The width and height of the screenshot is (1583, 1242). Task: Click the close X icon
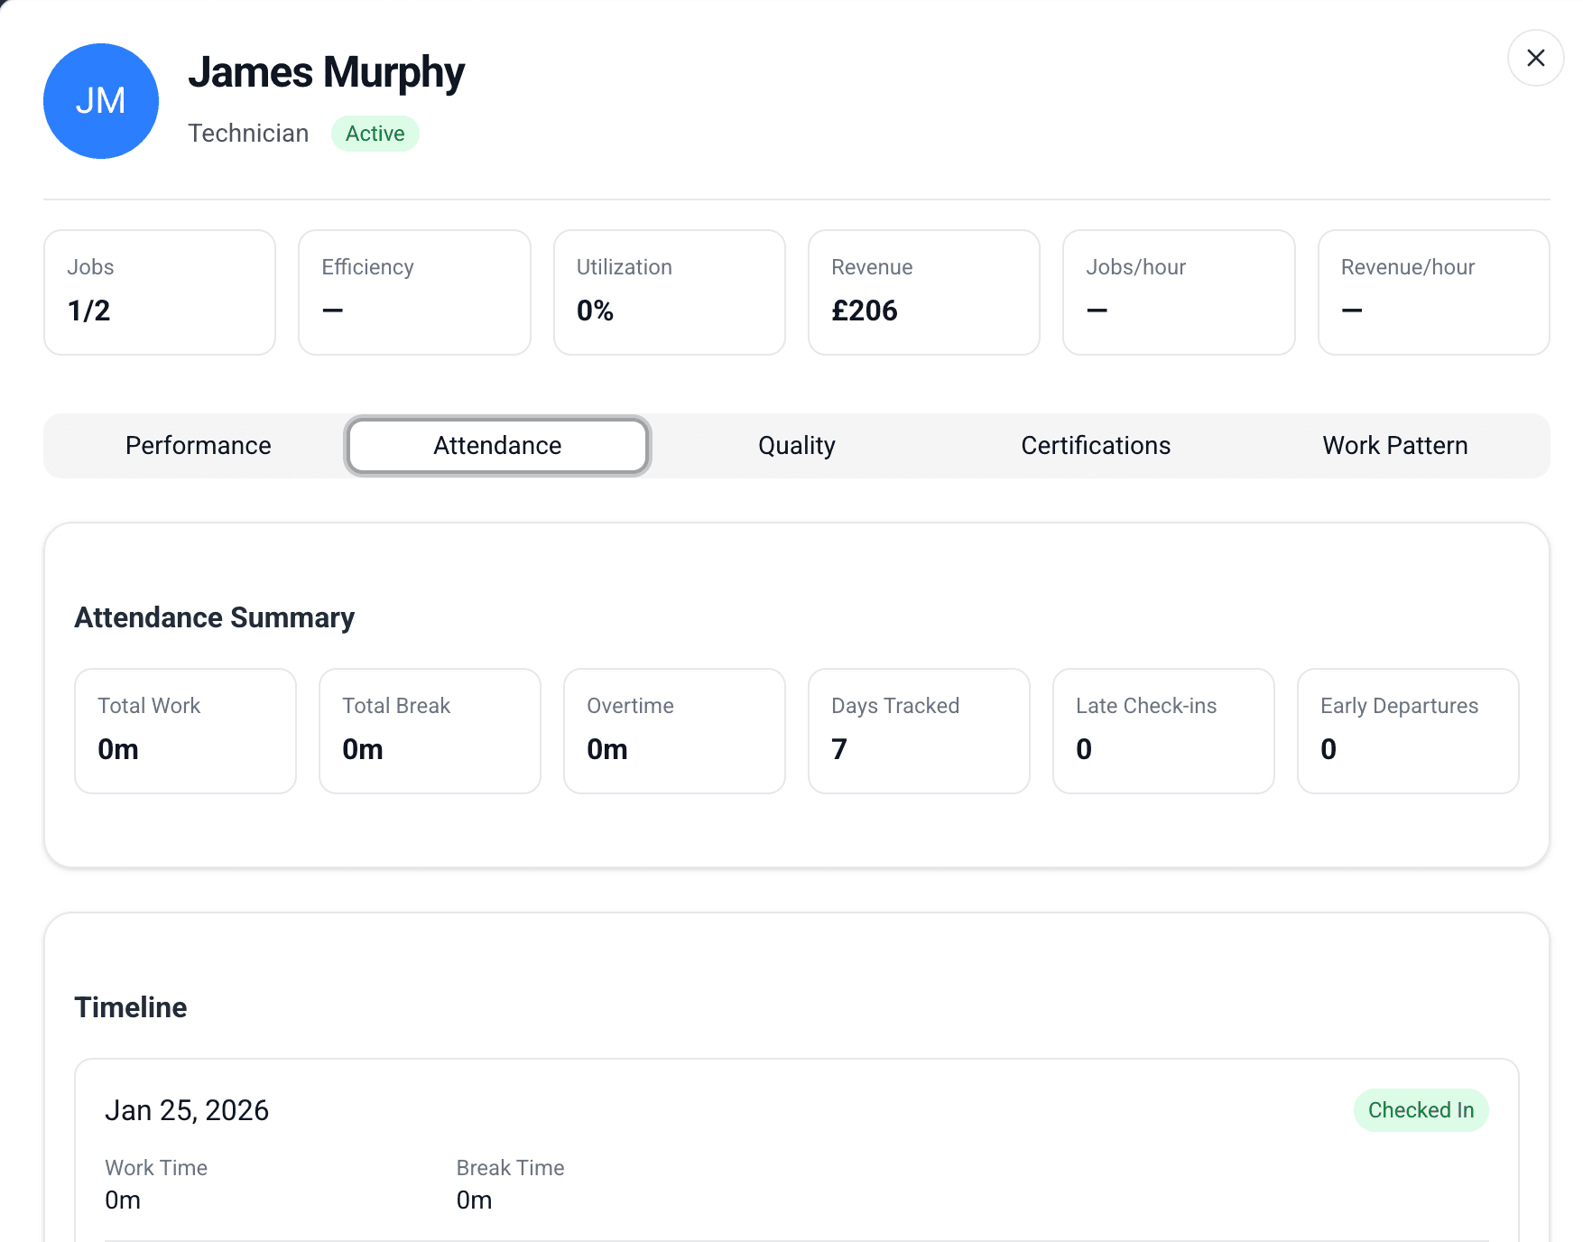coord(1535,57)
